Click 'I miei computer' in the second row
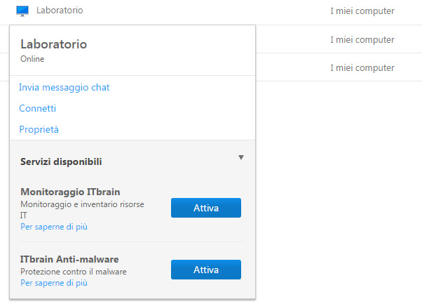Screen dimensions: 422x304 (x=362, y=39)
